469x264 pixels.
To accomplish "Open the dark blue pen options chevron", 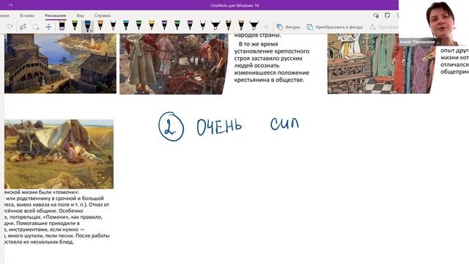I will (x=91, y=31).
